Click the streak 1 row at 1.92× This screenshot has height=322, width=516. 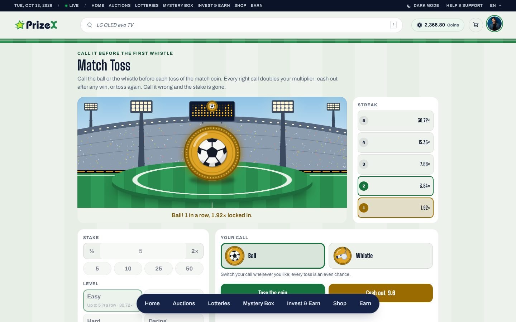click(x=396, y=208)
